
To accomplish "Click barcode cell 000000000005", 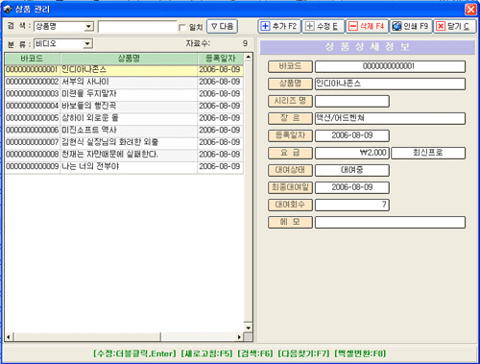I will [33, 118].
